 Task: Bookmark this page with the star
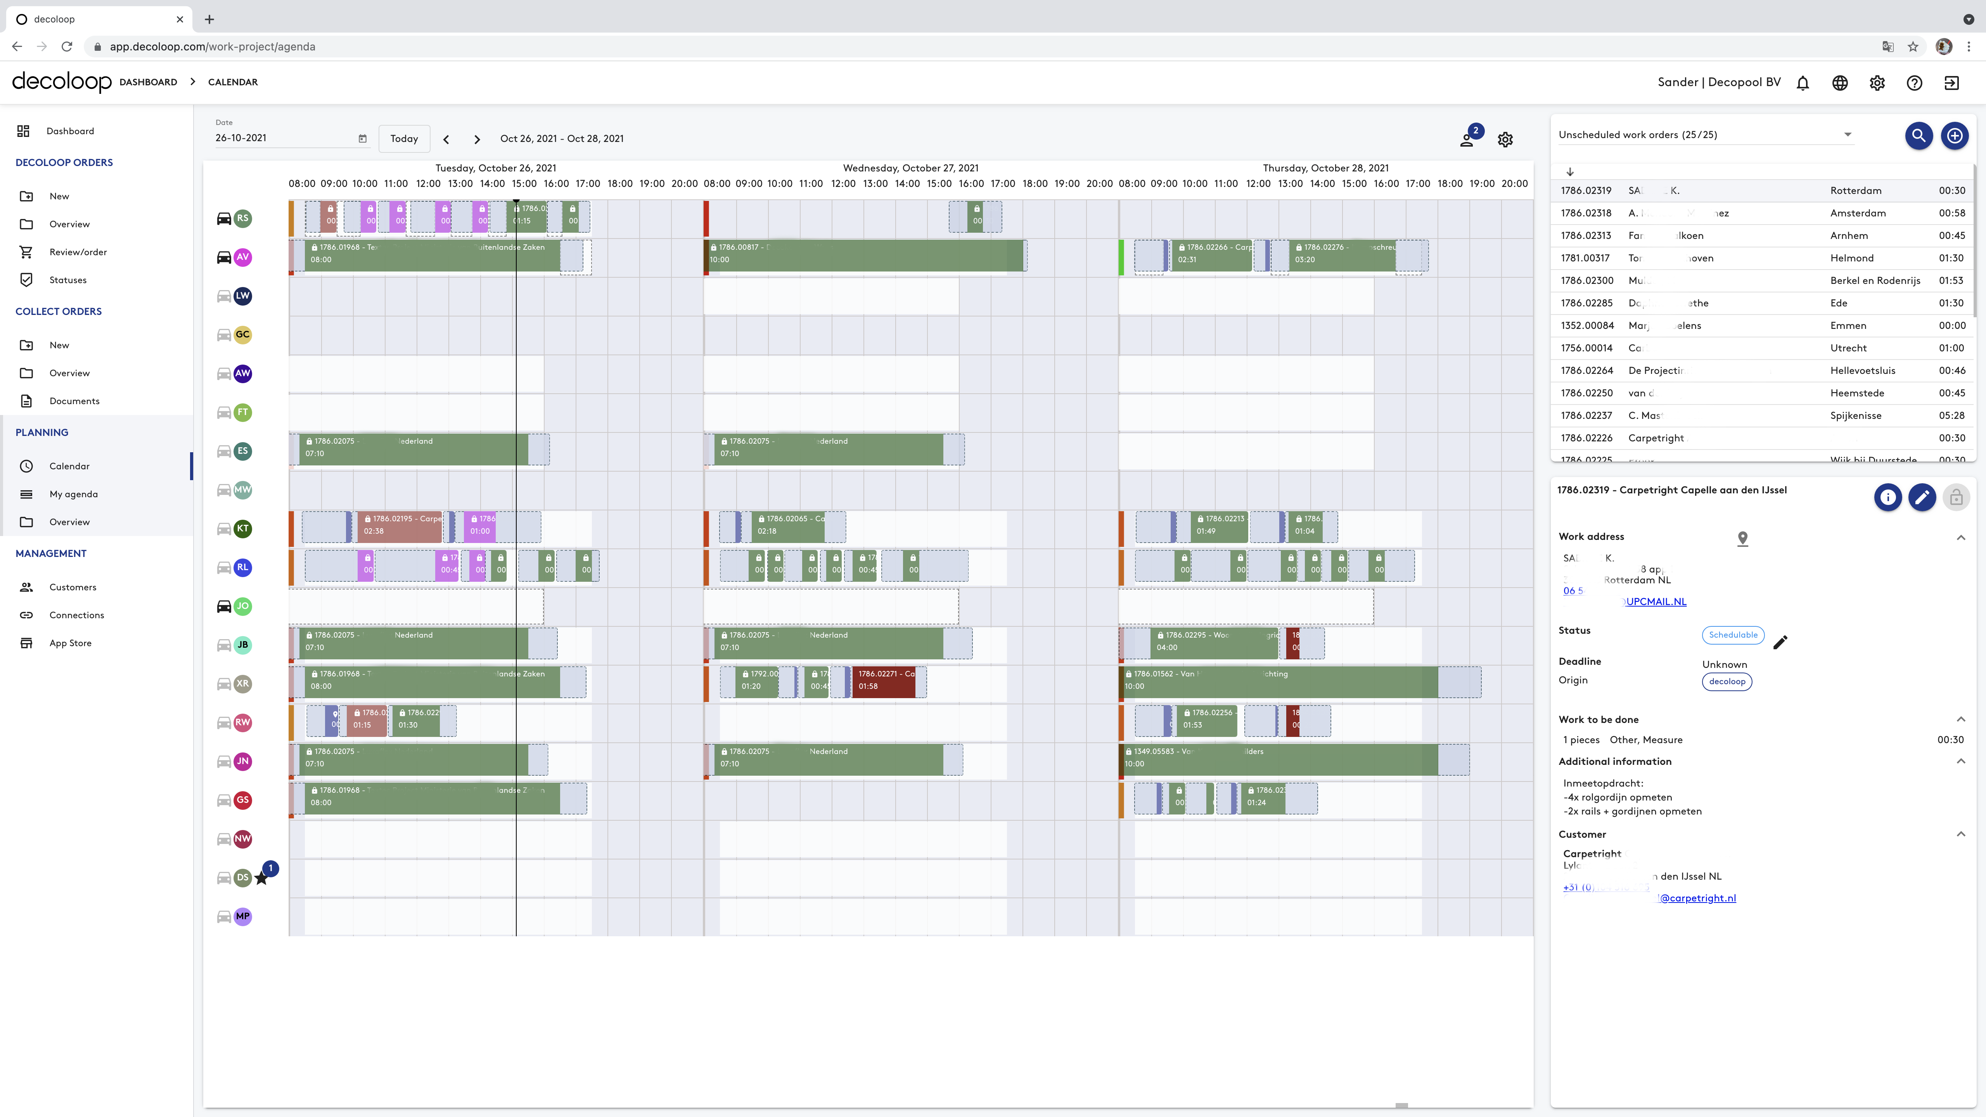pos(1913,47)
